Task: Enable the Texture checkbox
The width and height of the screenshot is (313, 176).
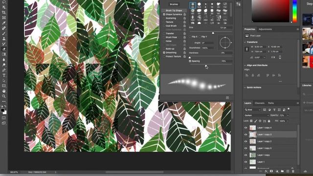Action: pyautogui.click(x=164, y=22)
